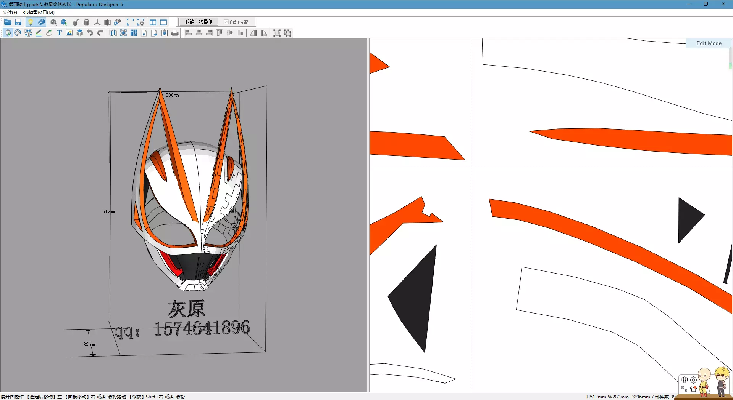
Task: Click the page number icon
Action: point(144,33)
